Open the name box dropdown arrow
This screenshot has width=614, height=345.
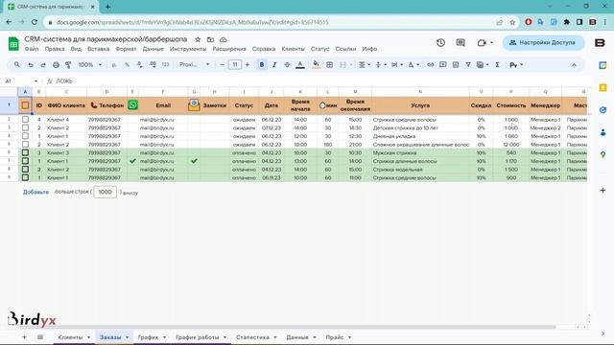(x=35, y=81)
